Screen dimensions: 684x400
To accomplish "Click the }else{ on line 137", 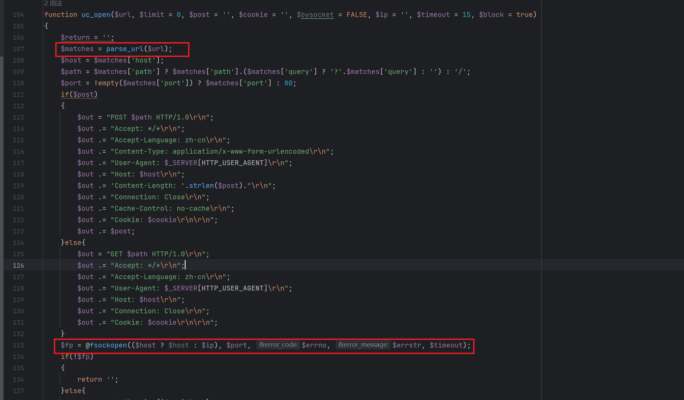I will [73, 391].
